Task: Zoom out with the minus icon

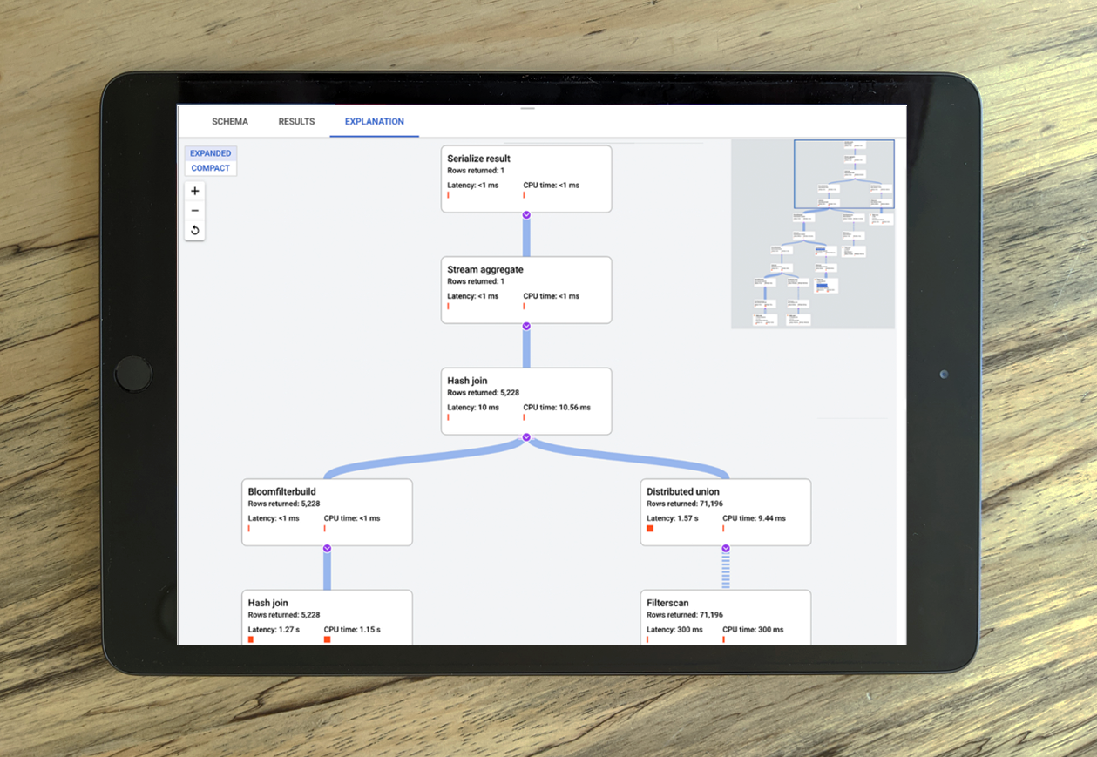Action: tap(194, 210)
